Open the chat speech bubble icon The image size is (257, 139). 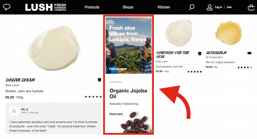point(7,7)
